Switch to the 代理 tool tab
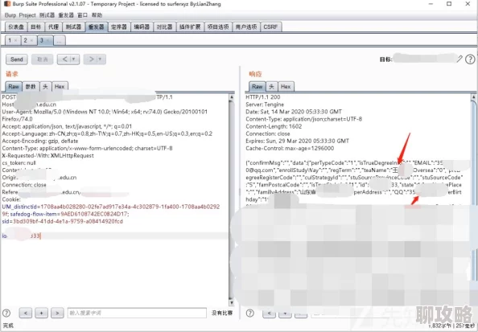The height and width of the screenshot is (332, 478). 53,27
